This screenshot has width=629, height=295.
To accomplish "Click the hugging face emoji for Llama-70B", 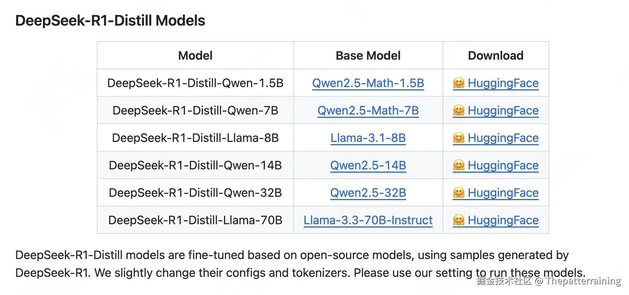I will coord(459,220).
